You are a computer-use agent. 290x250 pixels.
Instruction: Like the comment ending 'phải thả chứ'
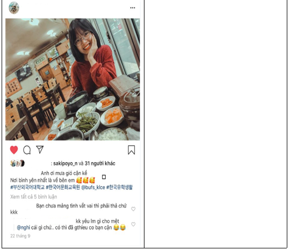pos(133,209)
